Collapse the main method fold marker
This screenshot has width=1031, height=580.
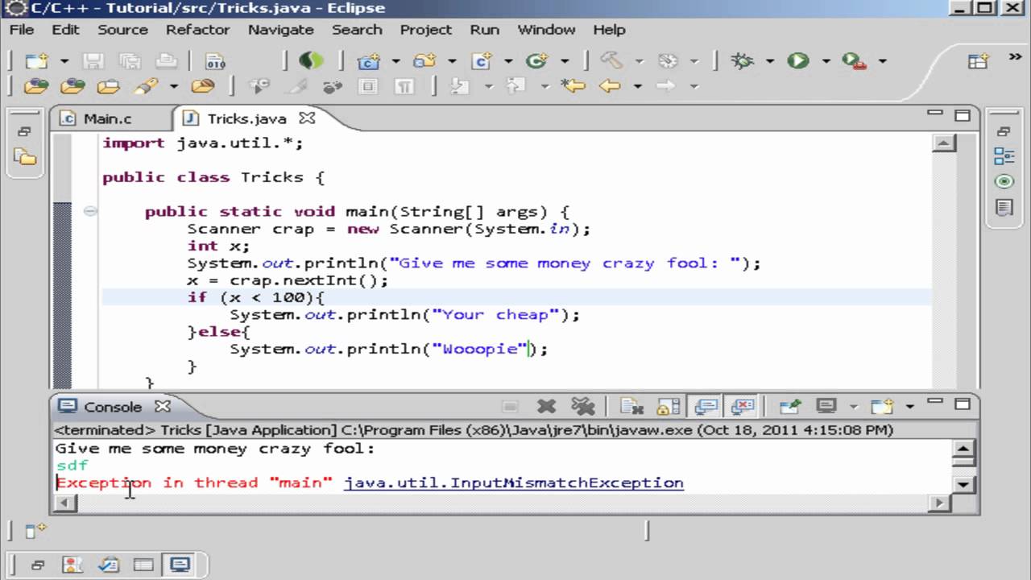[90, 211]
